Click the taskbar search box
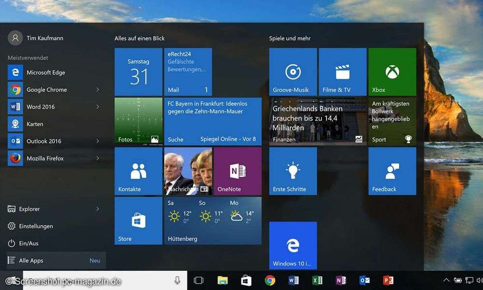This screenshot has width=483, height=290. [105, 280]
